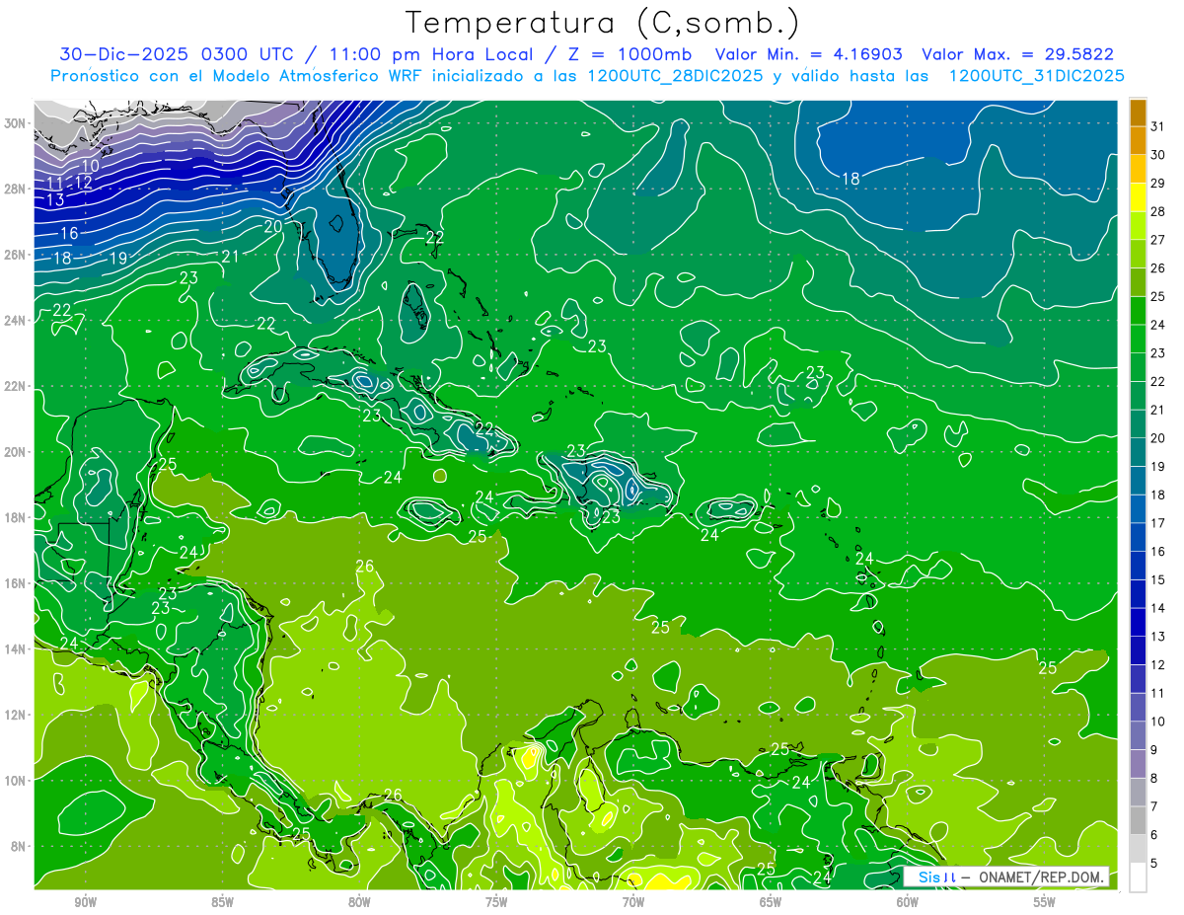Click the "10N" latitude axis label
This screenshot has height=915, width=1184.
point(15,780)
